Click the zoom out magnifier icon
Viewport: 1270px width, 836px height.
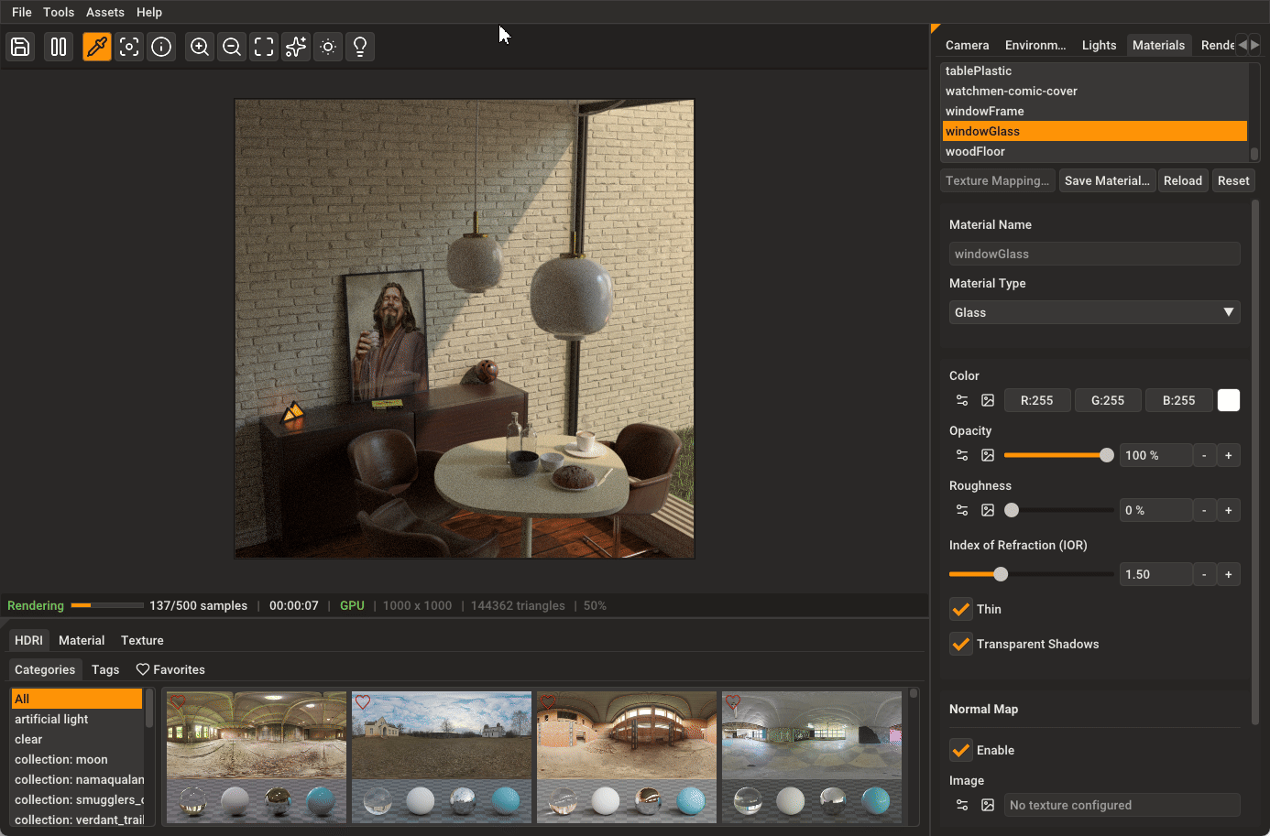click(x=232, y=47)
